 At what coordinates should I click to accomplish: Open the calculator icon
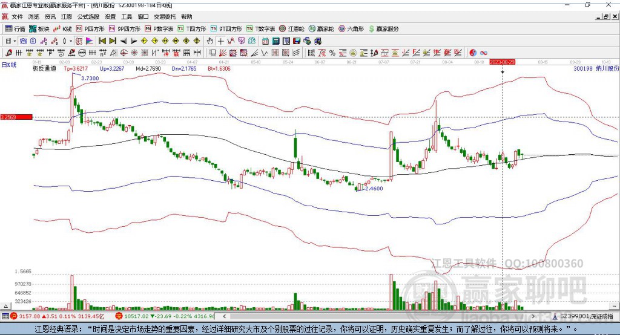[x=275, y=41]
